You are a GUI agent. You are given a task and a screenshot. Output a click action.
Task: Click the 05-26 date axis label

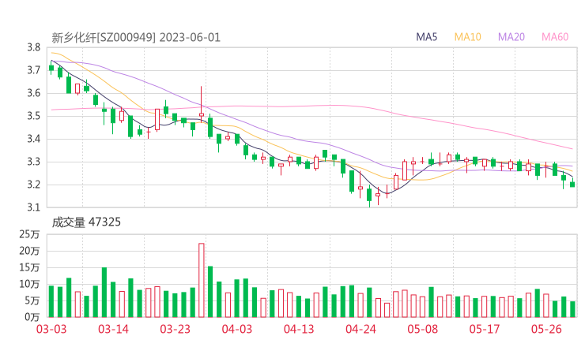coord(546,329)
